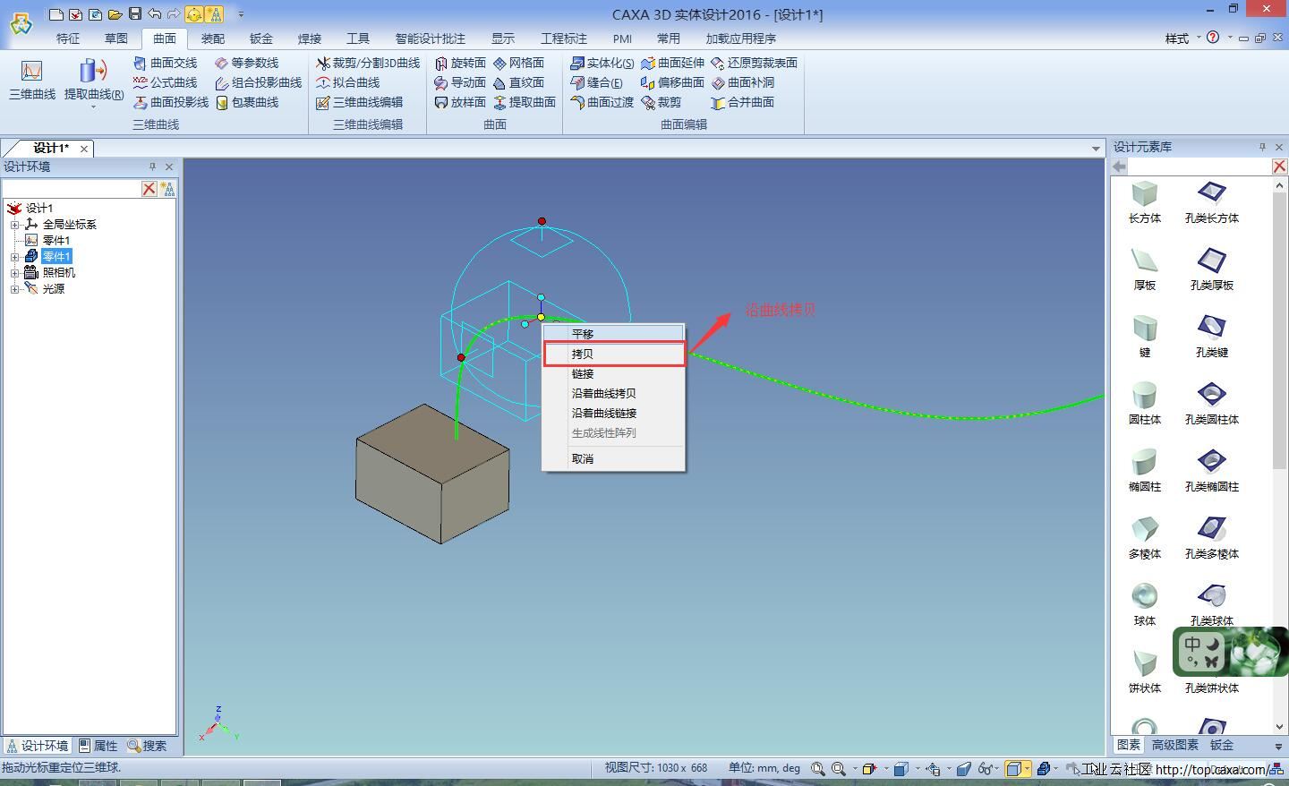Choose 平移 from the context menu
Viewport: 1289px width, 786px height.
(x=613, y=334)
